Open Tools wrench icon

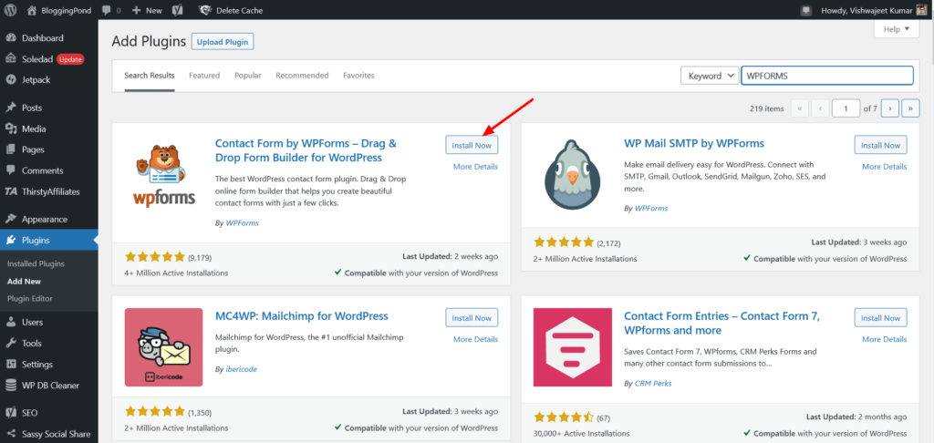11,343
